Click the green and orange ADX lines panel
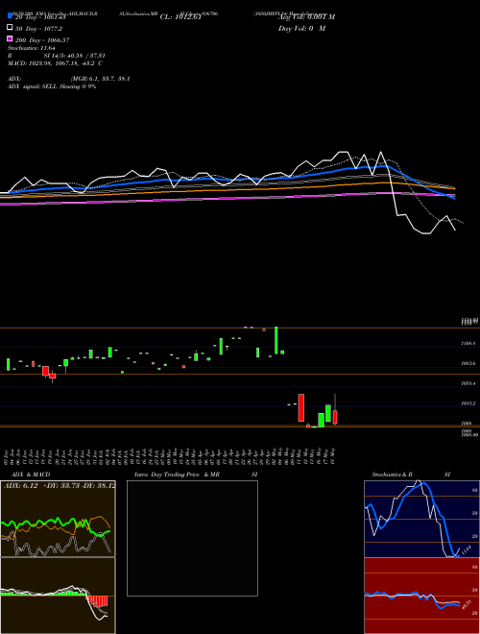Image resolution: width=480 pixels, height=634 pixels. (58, 519)
